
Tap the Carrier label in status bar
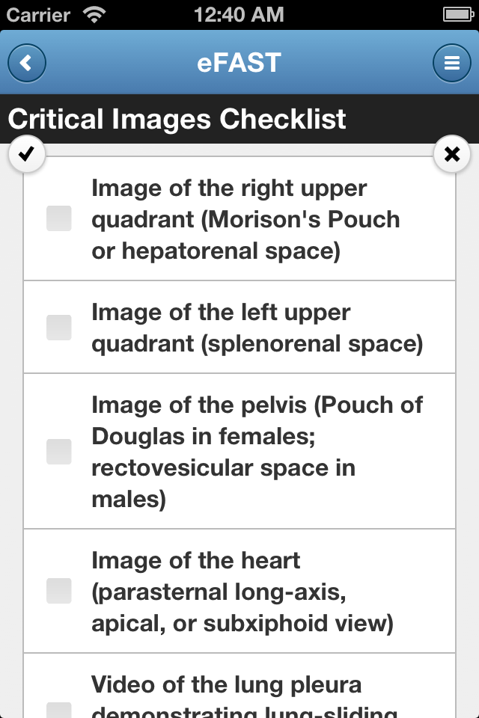point(38,15)
